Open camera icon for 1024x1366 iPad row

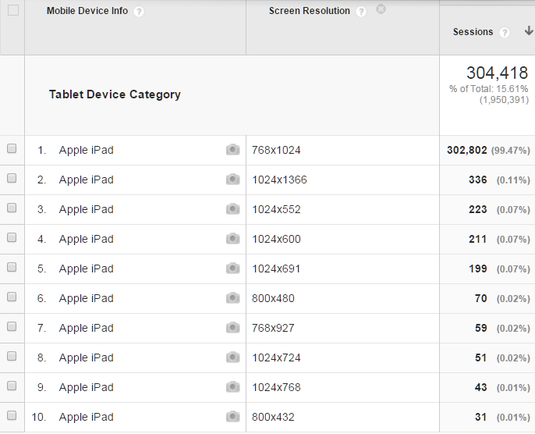pyautogui.click(x=232, y=180)
